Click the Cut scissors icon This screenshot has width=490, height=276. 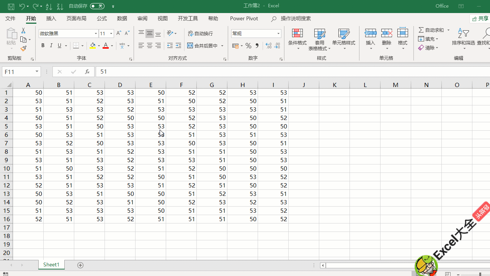click(23, 30)
